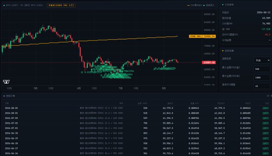Click the 2026-08-12 date in the signal panel
This screenshot has height=156, width=272.
pyautogui.click(x=264, y=12)
